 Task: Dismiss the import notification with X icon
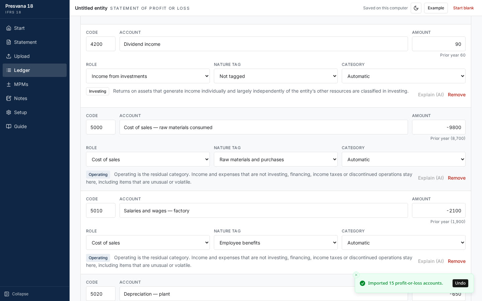click(x=356, y=275)
